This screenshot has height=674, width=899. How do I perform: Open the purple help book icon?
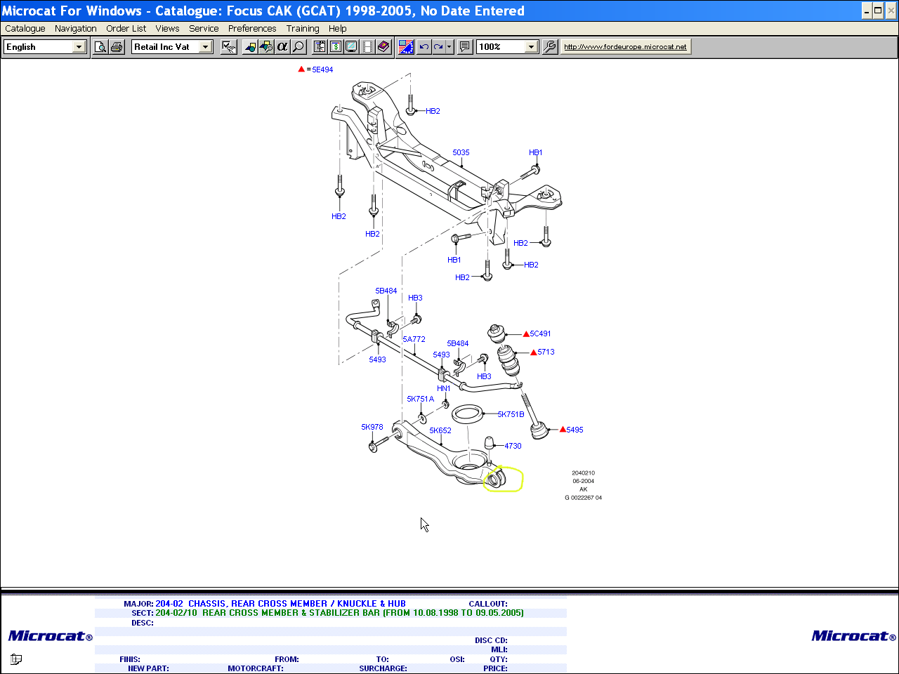[383, 47]
